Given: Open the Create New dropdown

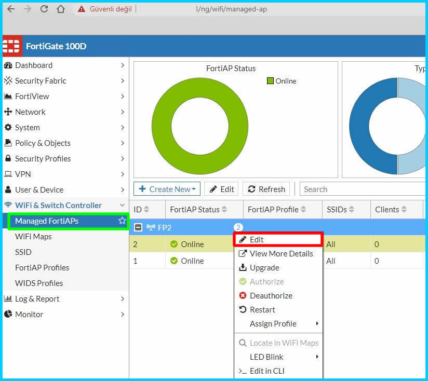Looking at the screenshot, I should click(x=167, y=189).
